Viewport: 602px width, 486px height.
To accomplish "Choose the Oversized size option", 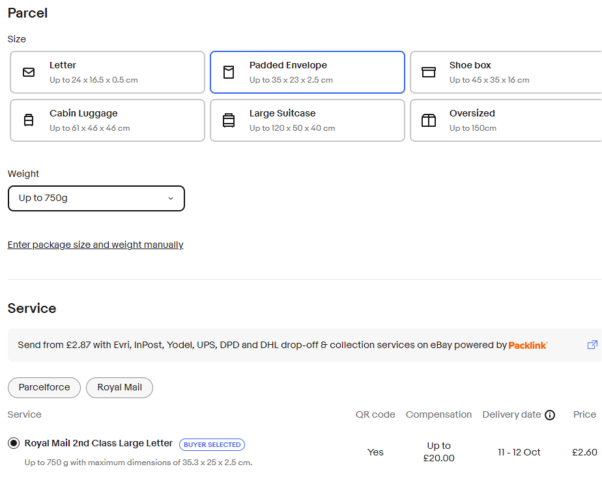I will [506, 120].
